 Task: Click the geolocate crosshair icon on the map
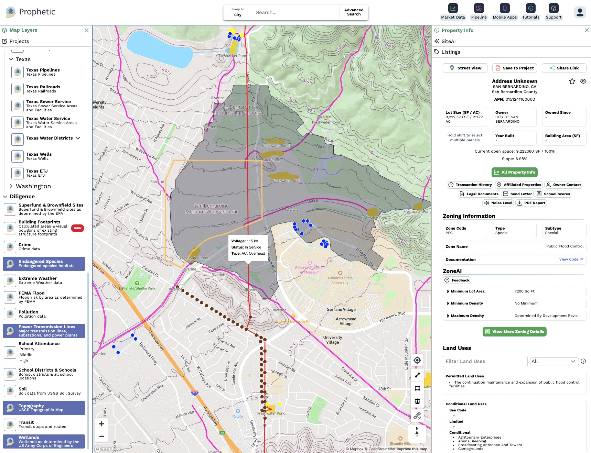417,360
